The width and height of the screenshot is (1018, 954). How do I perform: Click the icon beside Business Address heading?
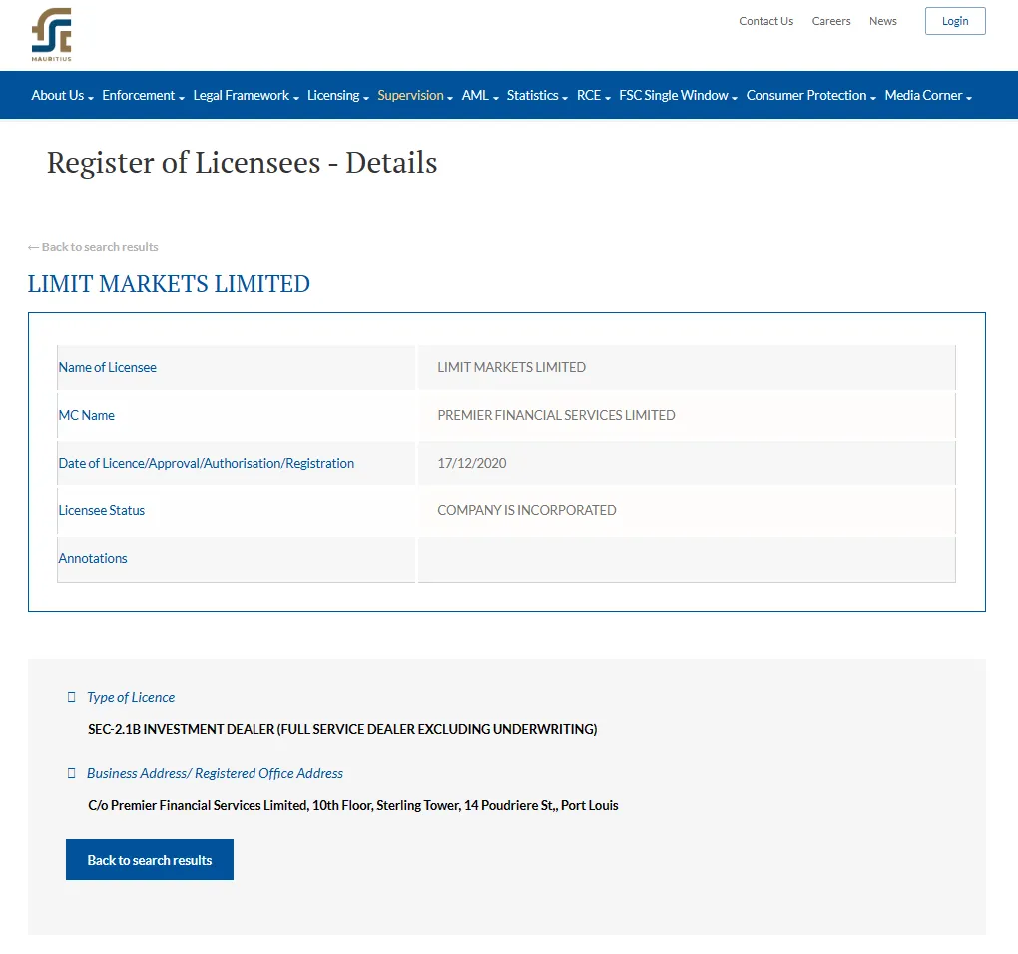72,773
